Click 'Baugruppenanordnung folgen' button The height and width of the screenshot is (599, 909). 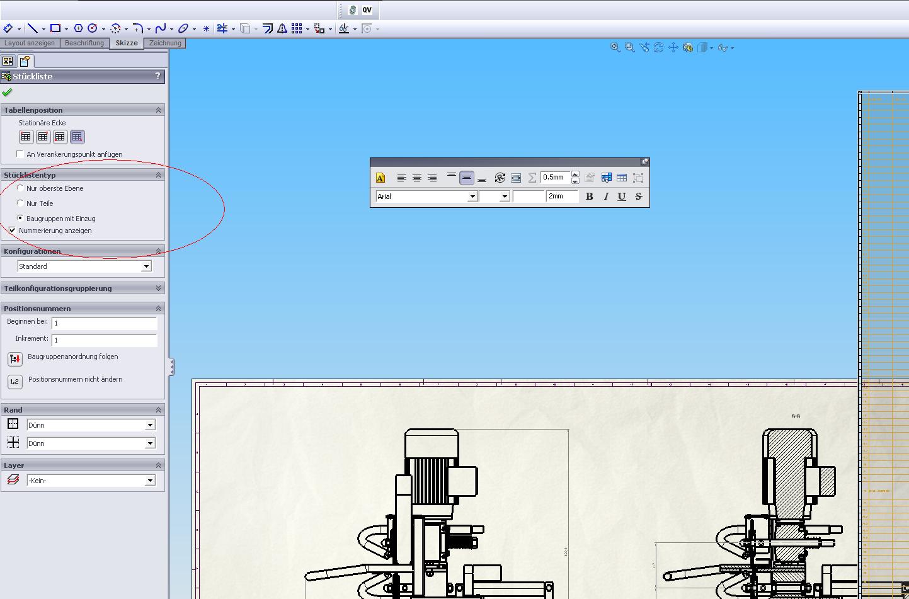[x=14, y=359]
